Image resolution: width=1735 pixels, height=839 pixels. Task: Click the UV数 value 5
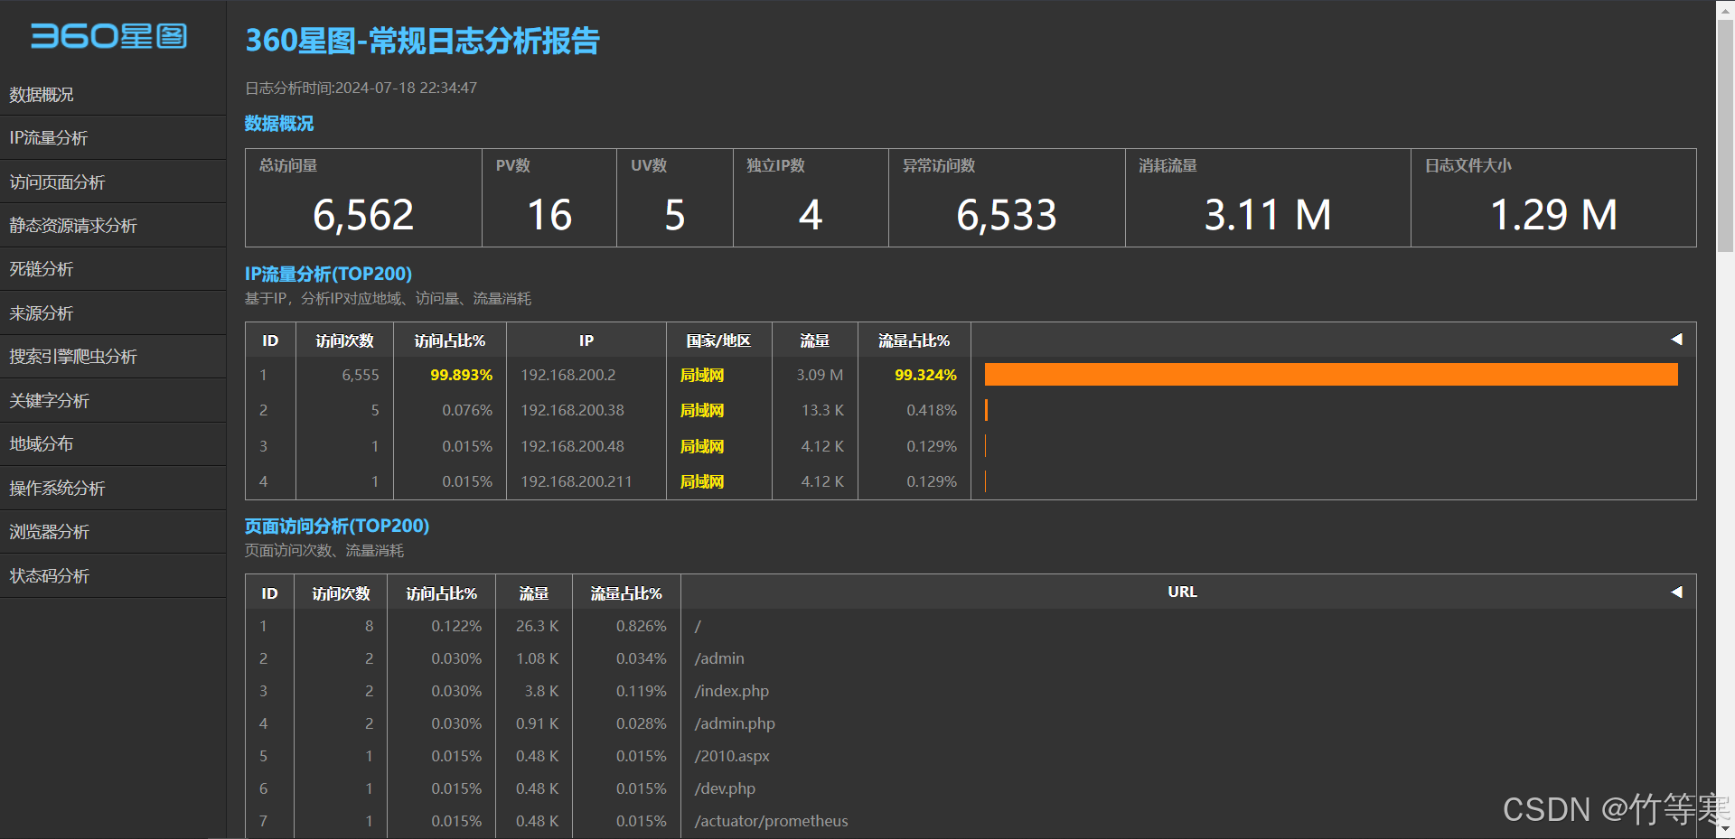click(675, 216)
